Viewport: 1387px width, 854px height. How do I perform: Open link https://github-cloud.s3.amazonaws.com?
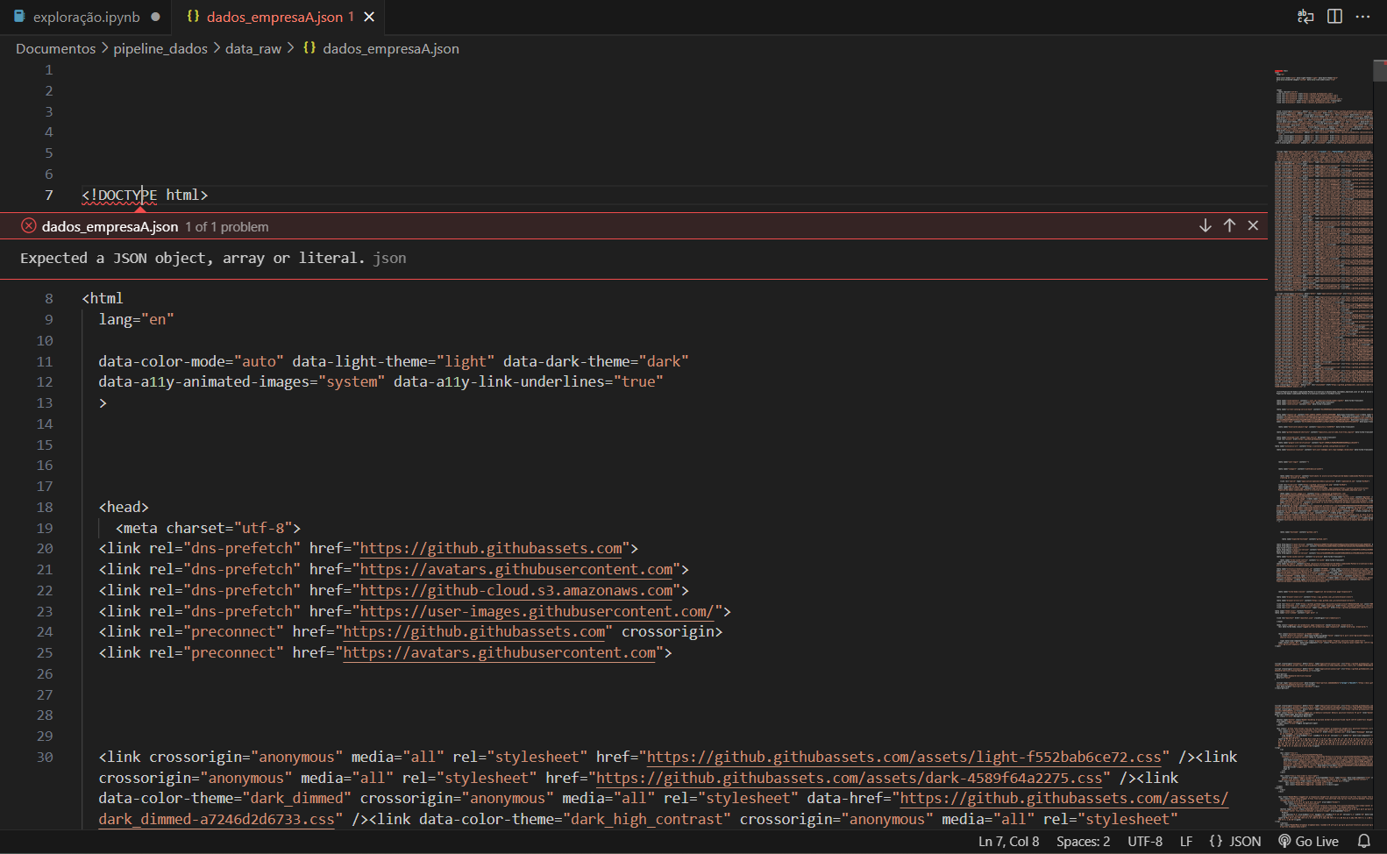pyautogui.click(x=516, y=591)
